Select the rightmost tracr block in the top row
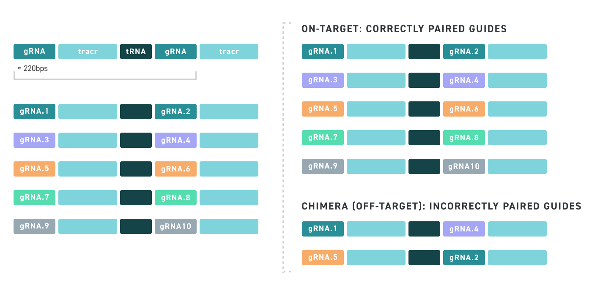The width and height of the screenshot is (592, 291). [x=229, y=52]
